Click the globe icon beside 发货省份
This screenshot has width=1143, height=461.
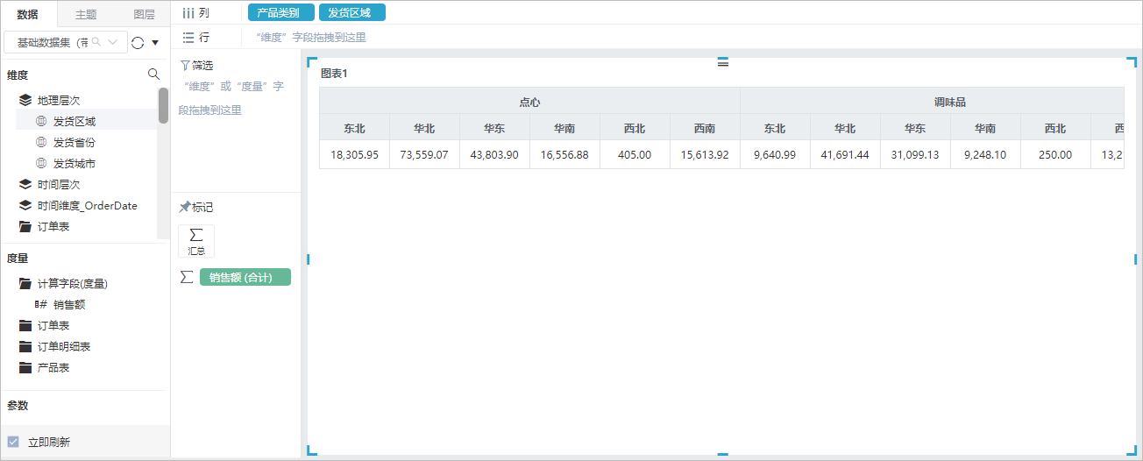[41, 142]
